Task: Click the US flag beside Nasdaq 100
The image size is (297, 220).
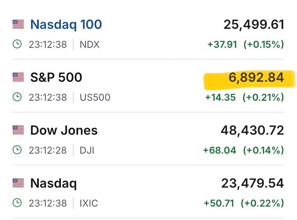Action: point(18,24)
